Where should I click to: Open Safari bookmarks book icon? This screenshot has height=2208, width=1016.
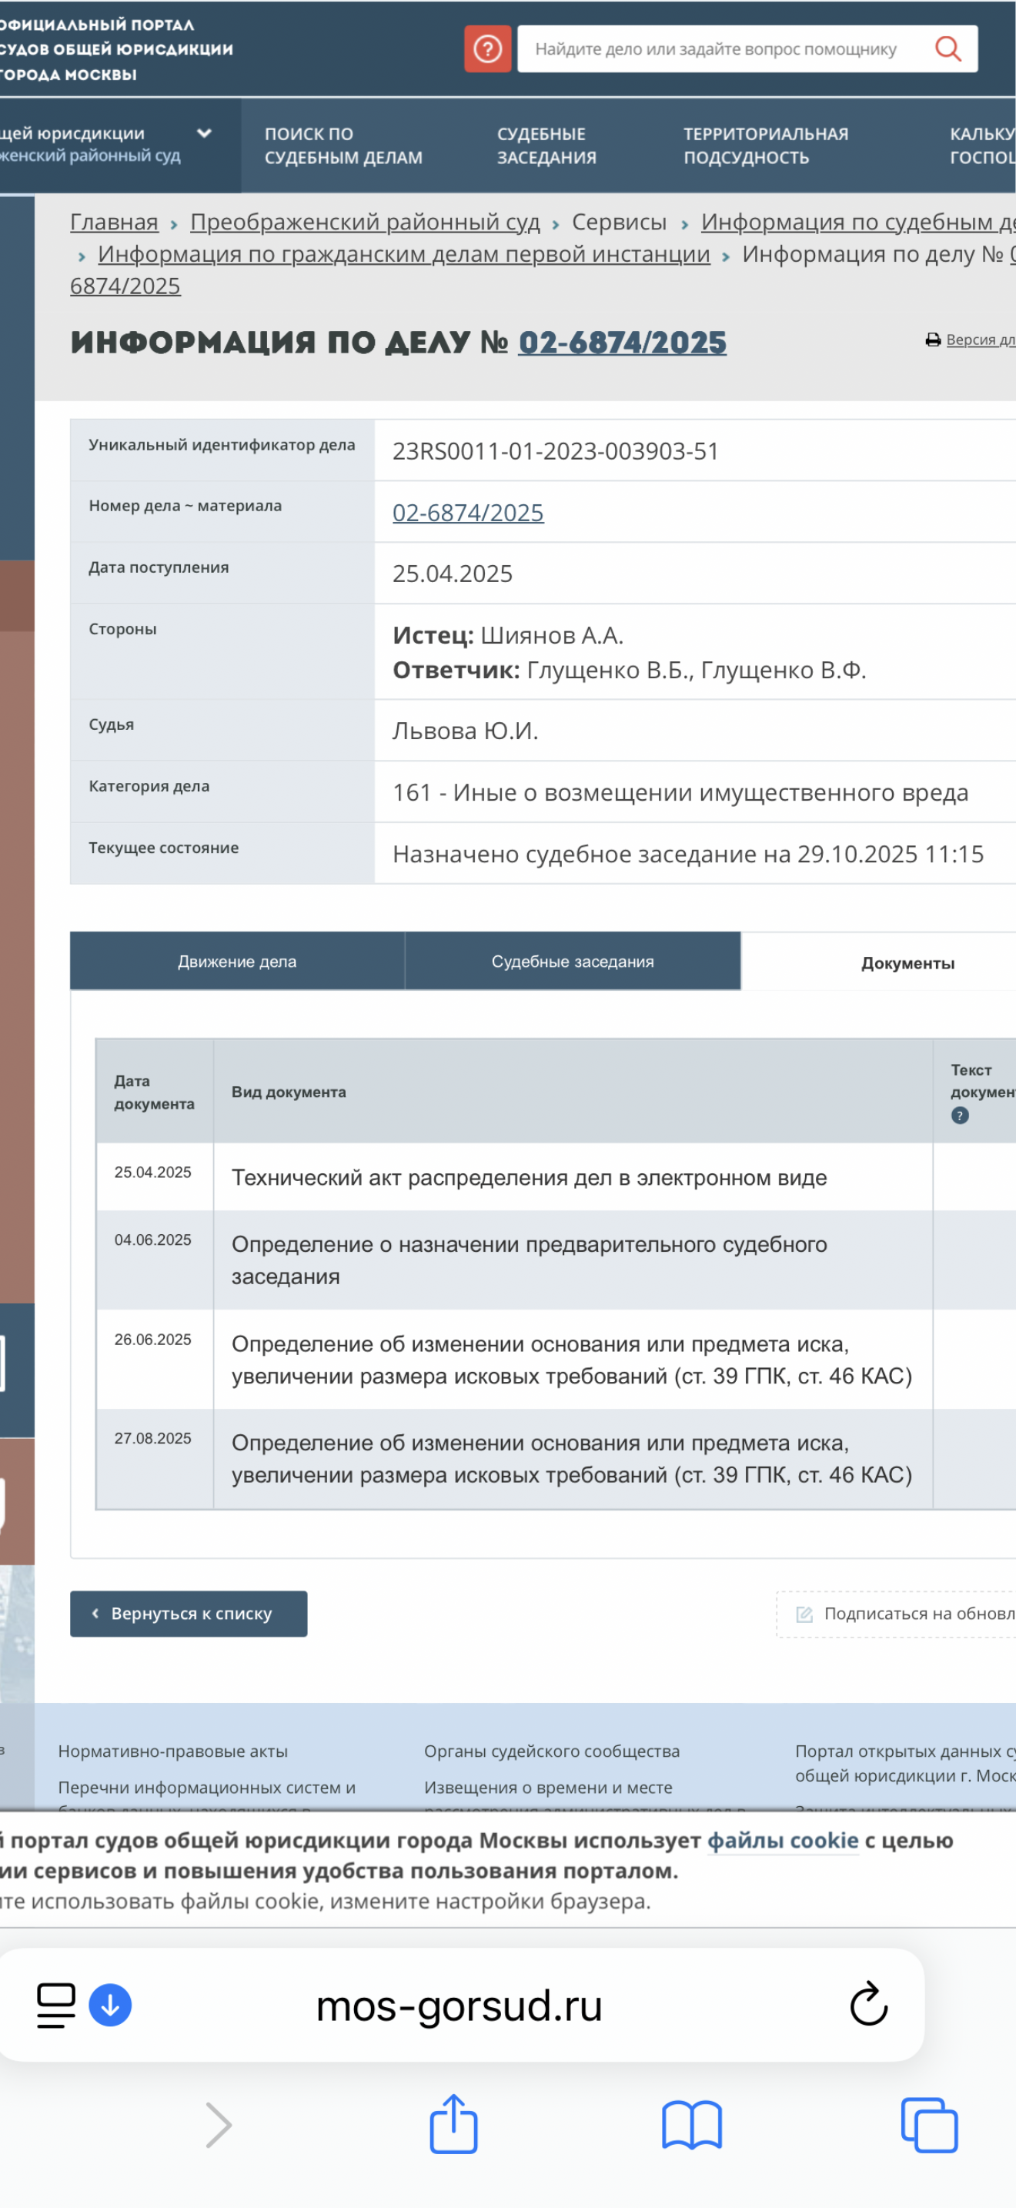[691, 2125]
